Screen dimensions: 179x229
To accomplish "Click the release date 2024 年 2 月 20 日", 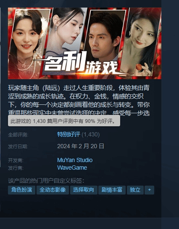I will coord(81,146).
